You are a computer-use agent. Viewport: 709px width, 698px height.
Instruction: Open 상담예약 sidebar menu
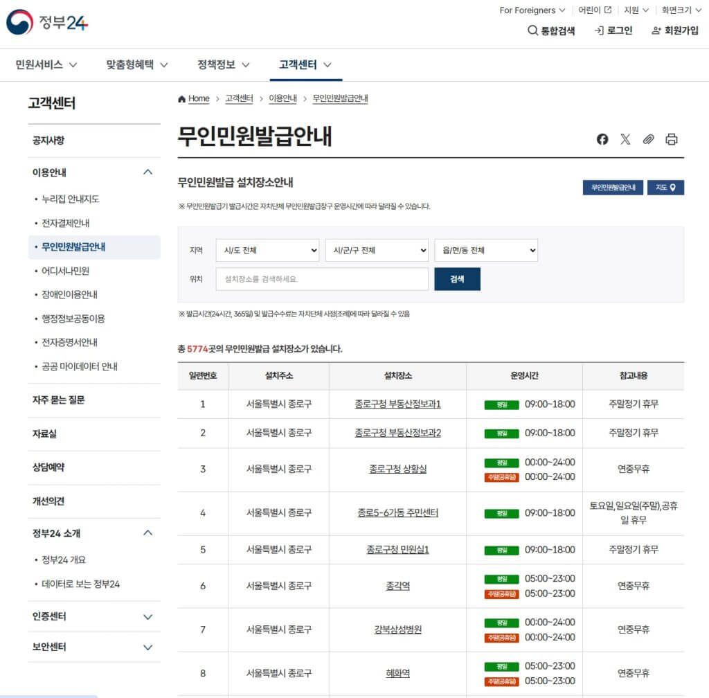[48, 467]
